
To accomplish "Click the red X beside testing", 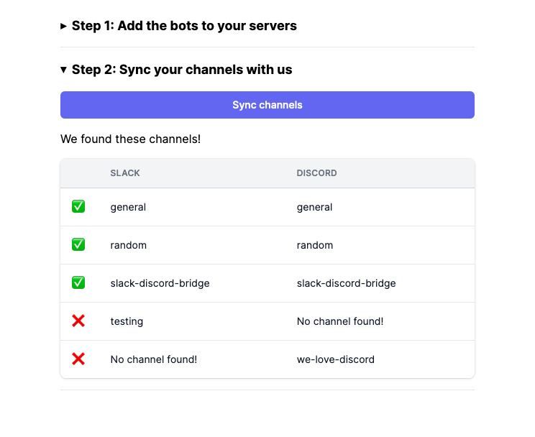I will pyautogui.click(x=78, y=321).
